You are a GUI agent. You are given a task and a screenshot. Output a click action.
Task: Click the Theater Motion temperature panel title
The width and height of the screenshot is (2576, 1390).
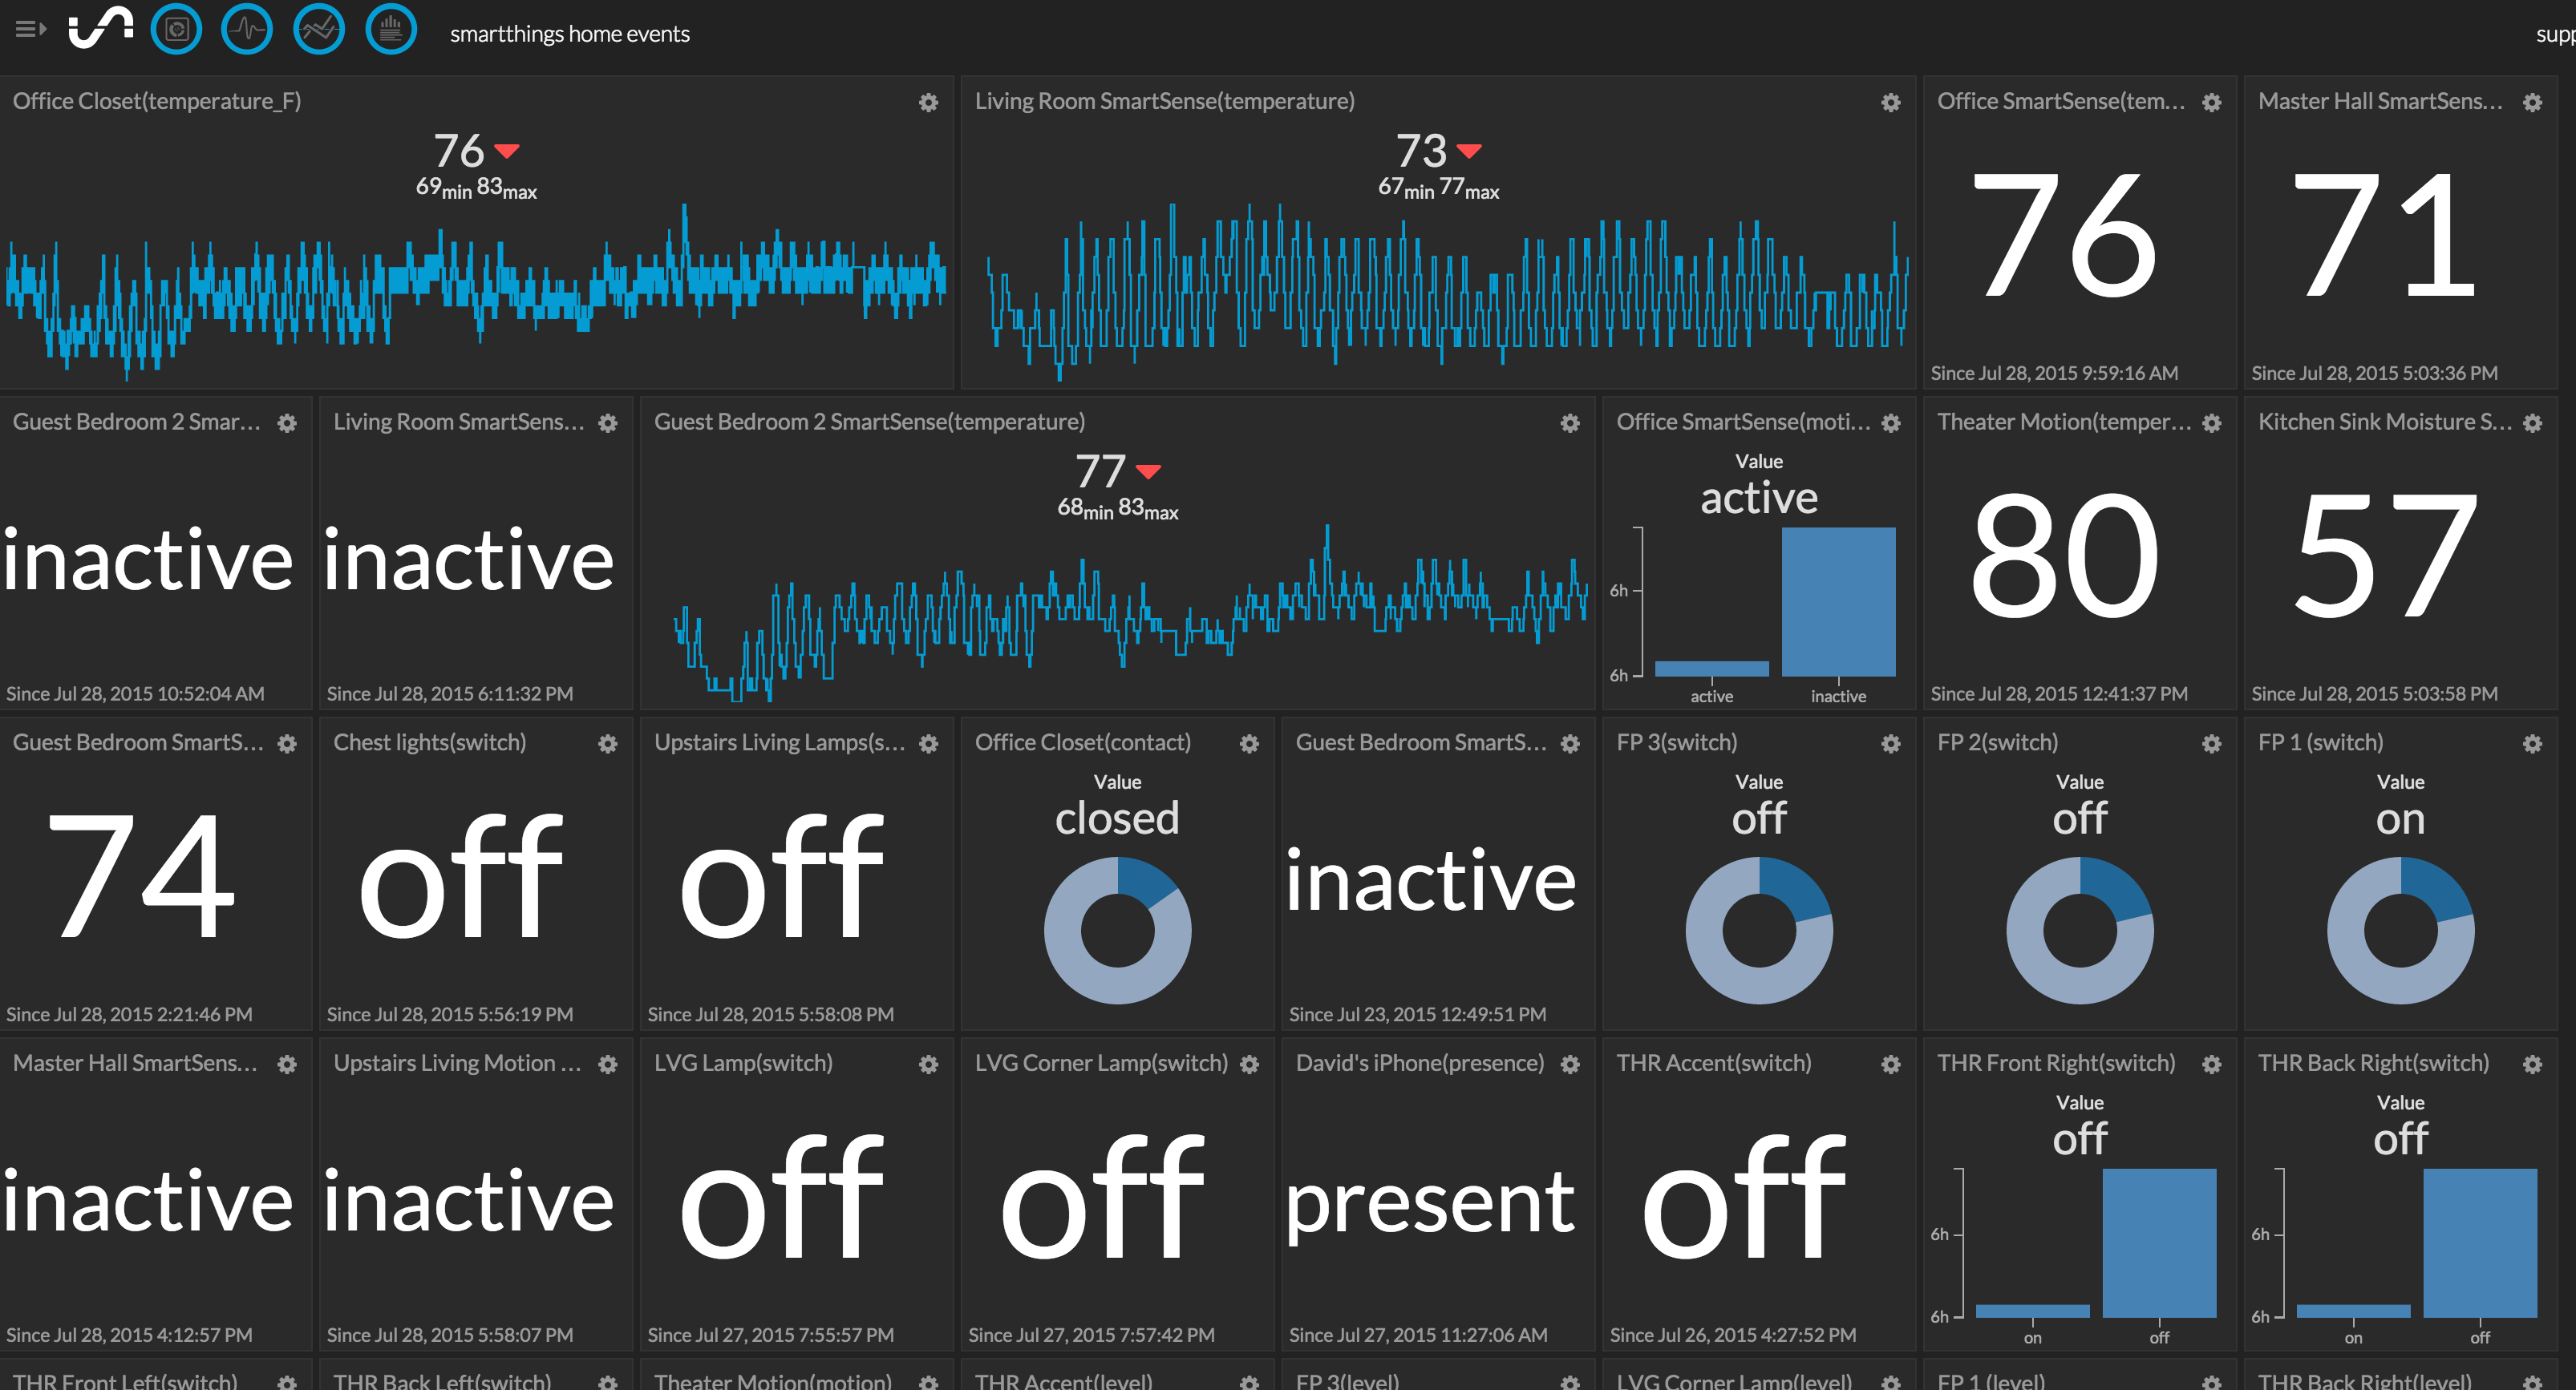tap(2063, 422)
